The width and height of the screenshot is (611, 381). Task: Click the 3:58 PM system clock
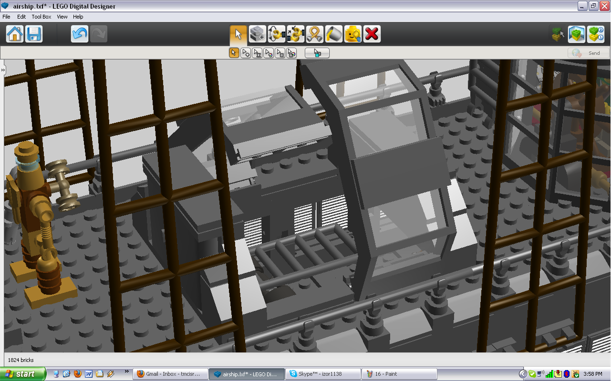coord(593,374)
